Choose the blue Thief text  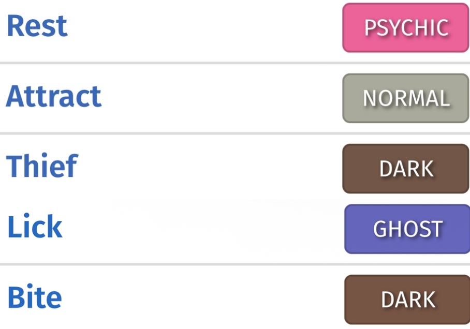click(42, 165)
